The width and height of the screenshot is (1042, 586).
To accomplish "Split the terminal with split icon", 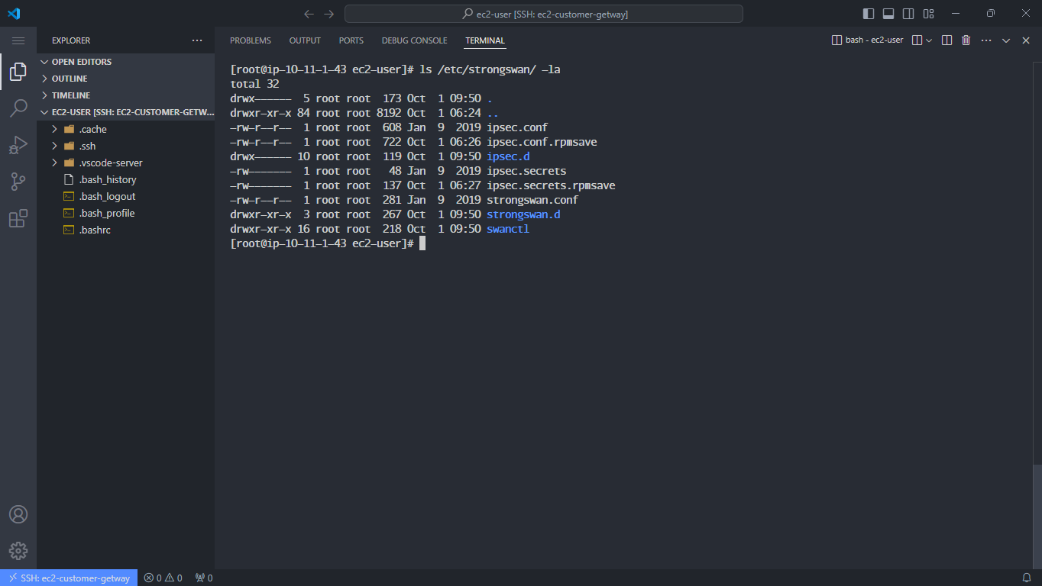I will (947, 40).
